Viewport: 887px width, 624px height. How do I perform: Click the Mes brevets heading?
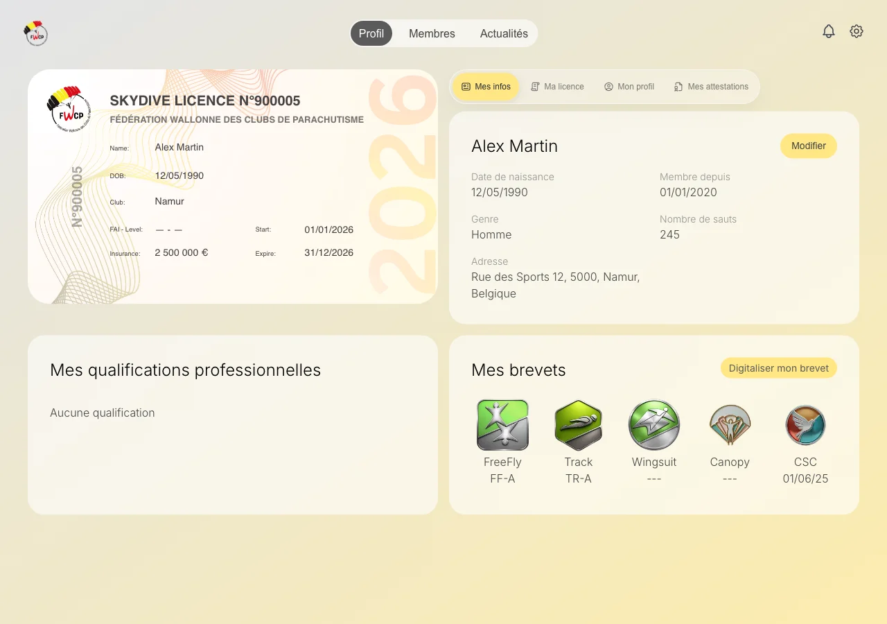pyautogui.click(x=518, y=370)
